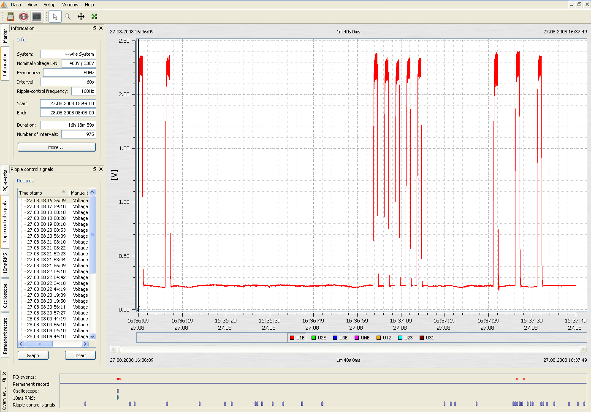
Task: Click records list scroll down arrow
Action: point(92,337)
